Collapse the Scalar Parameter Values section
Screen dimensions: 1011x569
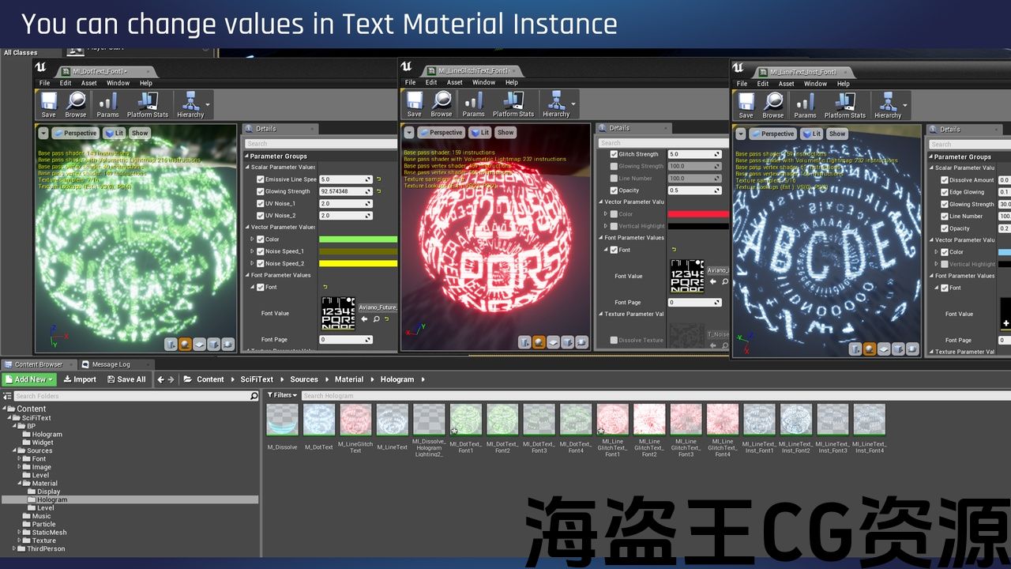[246, 168]
